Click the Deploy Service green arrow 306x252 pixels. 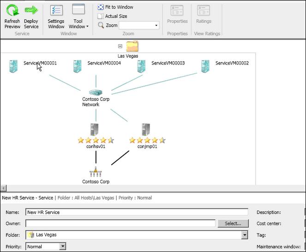tap(31, 10)
